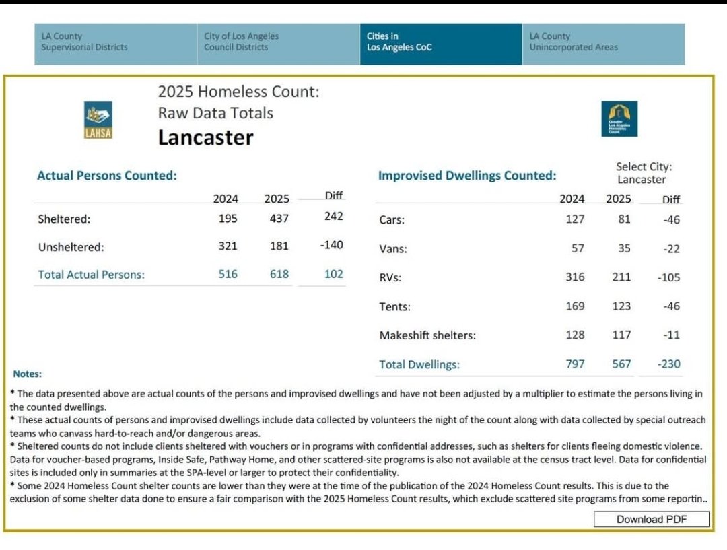Click the Unsheltered difference value -140
The height and width of the screenshot is (550, 727).
[331, 246]
